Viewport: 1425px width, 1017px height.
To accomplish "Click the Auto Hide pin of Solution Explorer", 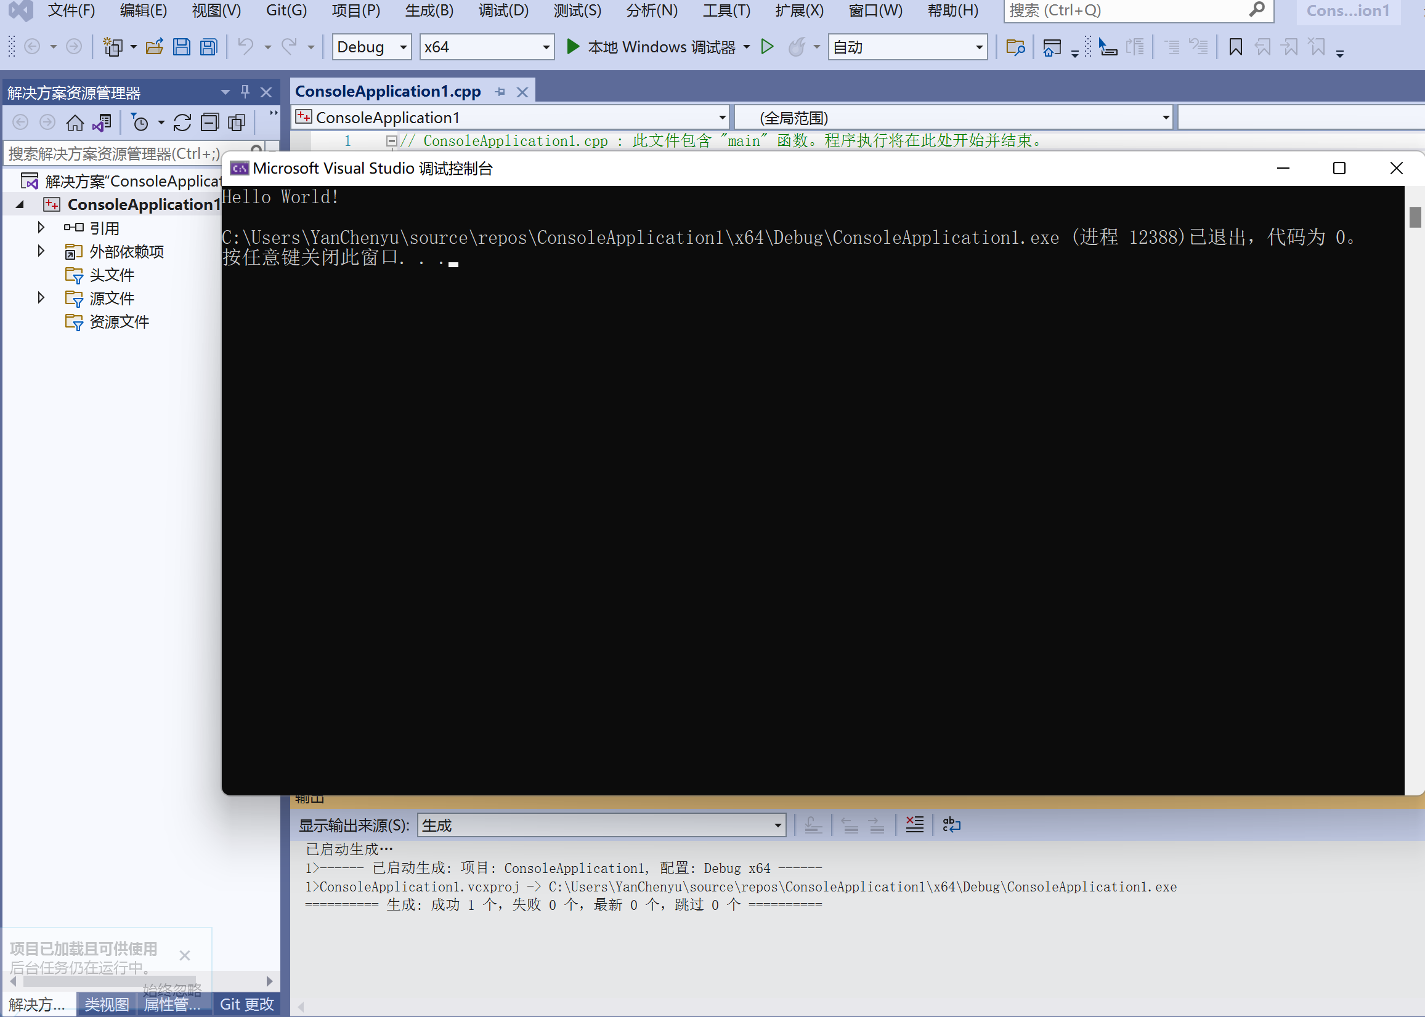I will (245, 92).
